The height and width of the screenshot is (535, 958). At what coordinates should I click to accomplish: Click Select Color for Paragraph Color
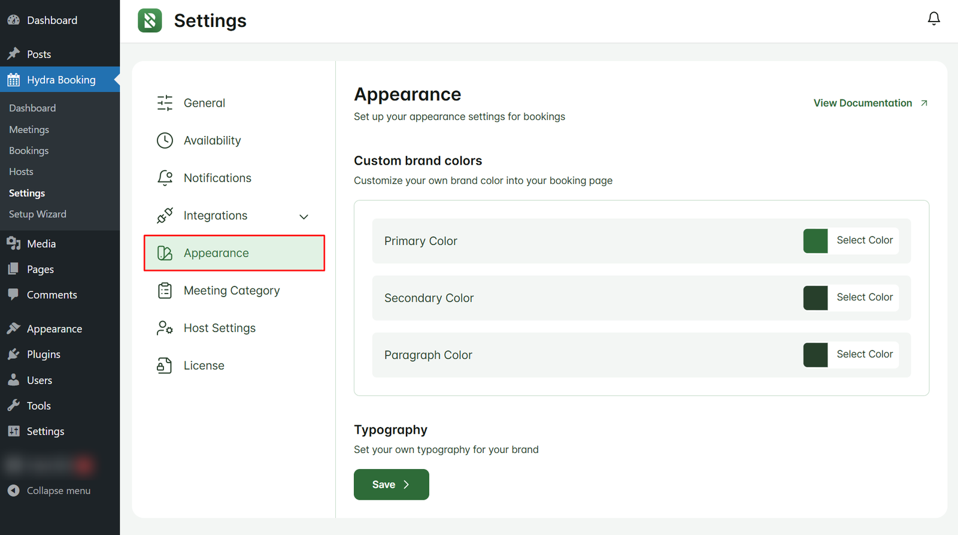(x=865, y=354)
